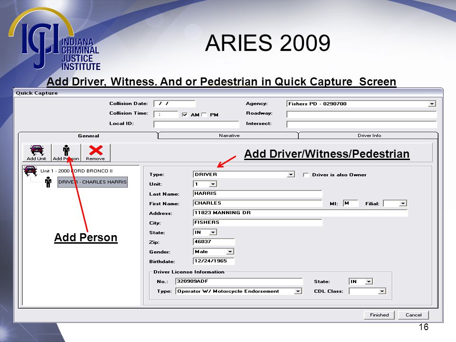456x342 pixels.
Task: Toggle the AM checkbox
Action: click(x=184, y=114)
